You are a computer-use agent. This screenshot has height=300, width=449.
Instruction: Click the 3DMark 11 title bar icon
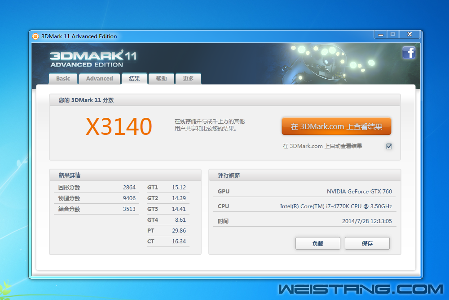[35, 36]
